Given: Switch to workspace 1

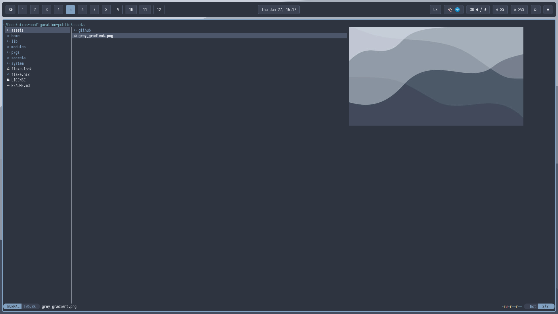Looking at the screenshot, I should (23, 10).
